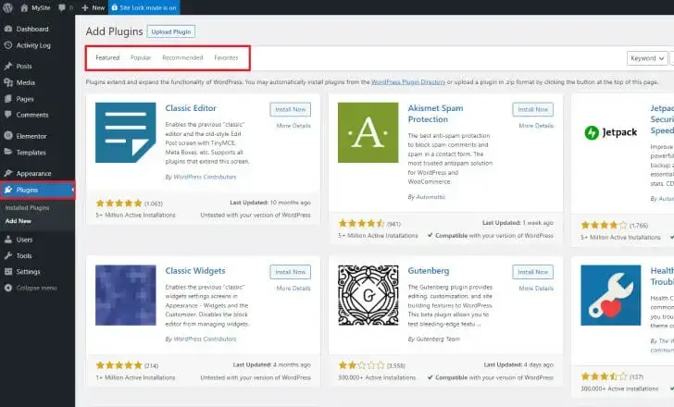674x407 pixels.
Task: Click the Upload Plugin button
Action: pyautogui.click(x=171, y=31)
